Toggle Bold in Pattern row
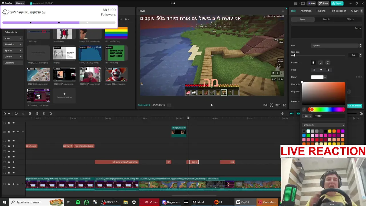The height and width of the screenshot is (206, 366). (313, 63)
